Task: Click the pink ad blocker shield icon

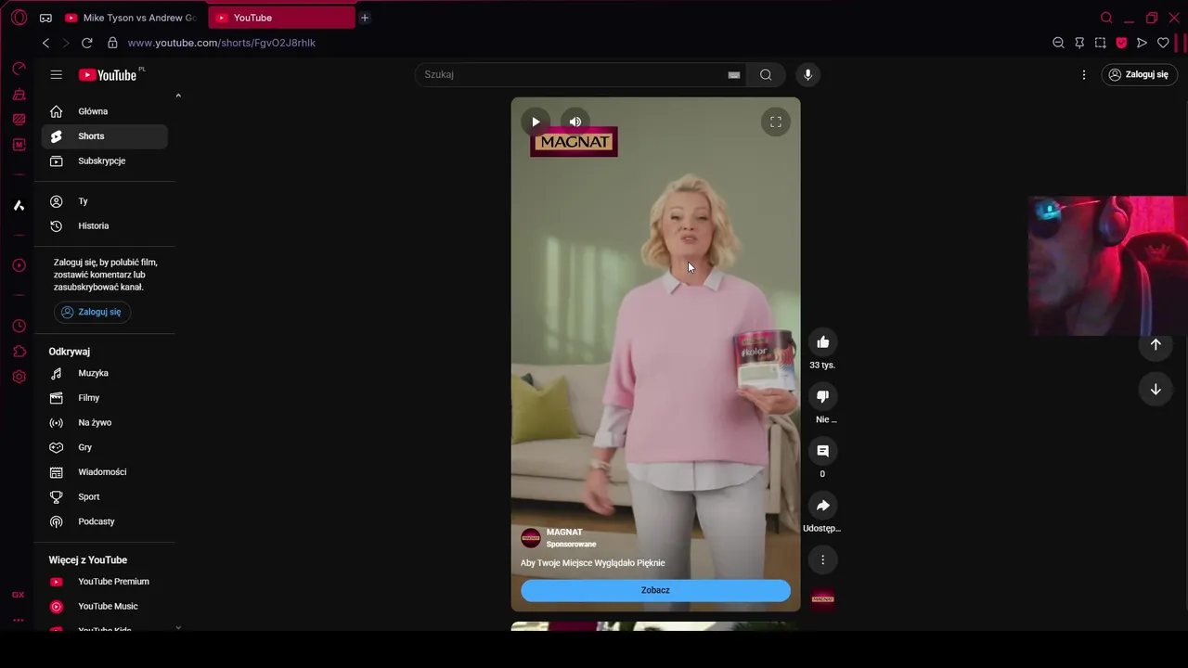Action: coord(1121,43)
